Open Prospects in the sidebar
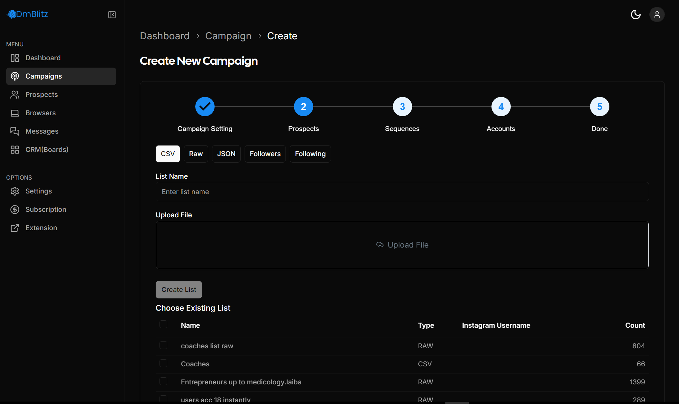The image size is (679, 404). point(61,95)
